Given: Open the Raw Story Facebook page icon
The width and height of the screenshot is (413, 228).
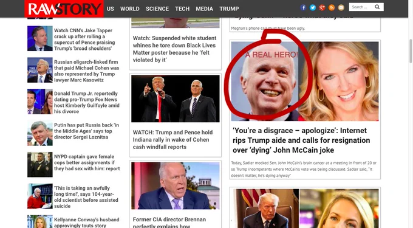Looking at the screenshot, I should pos(303,8).
